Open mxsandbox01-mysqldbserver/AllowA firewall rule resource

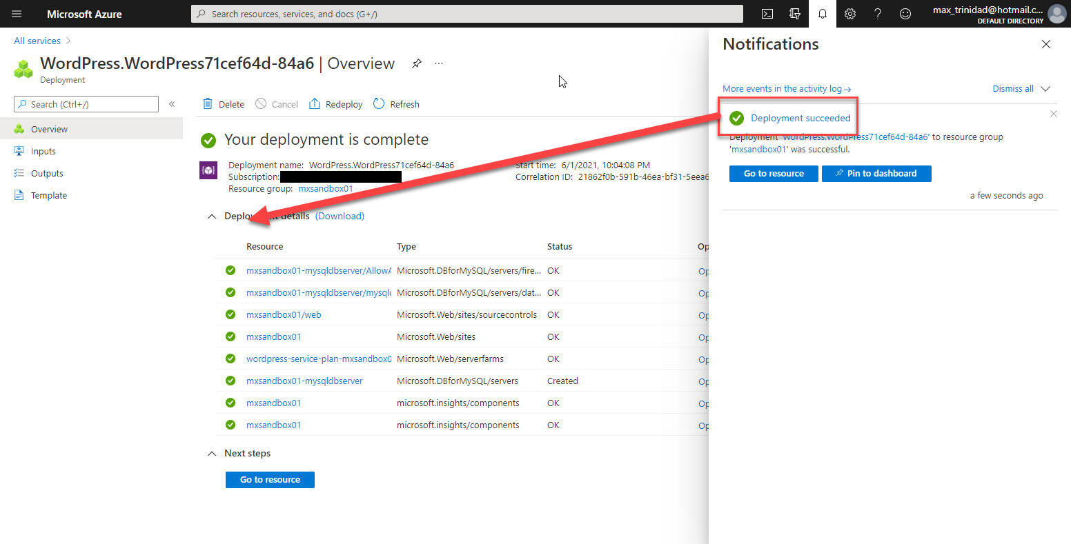coord(319,271)
